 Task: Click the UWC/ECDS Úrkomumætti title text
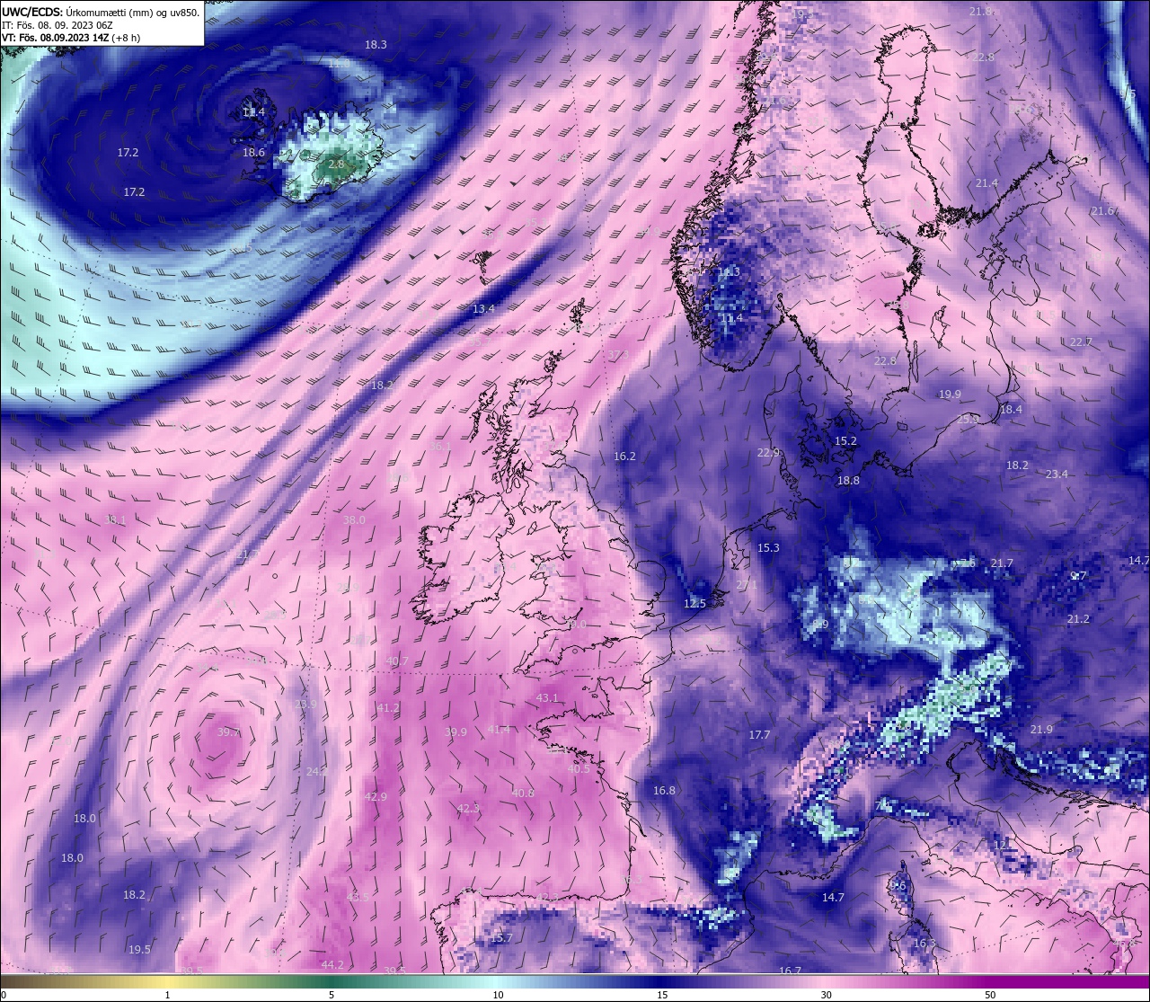[x=101, y=12]
